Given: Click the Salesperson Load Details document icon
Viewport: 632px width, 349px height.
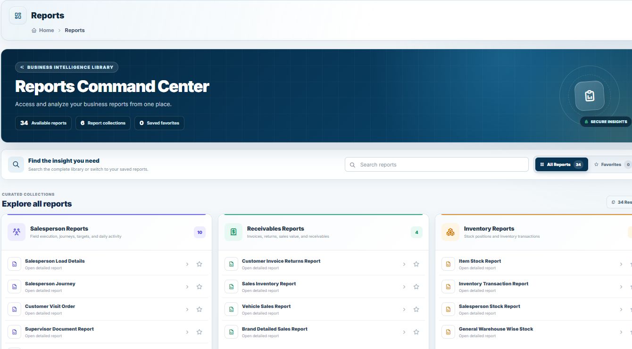Looking at the screenshot, I should click(14, 264).
